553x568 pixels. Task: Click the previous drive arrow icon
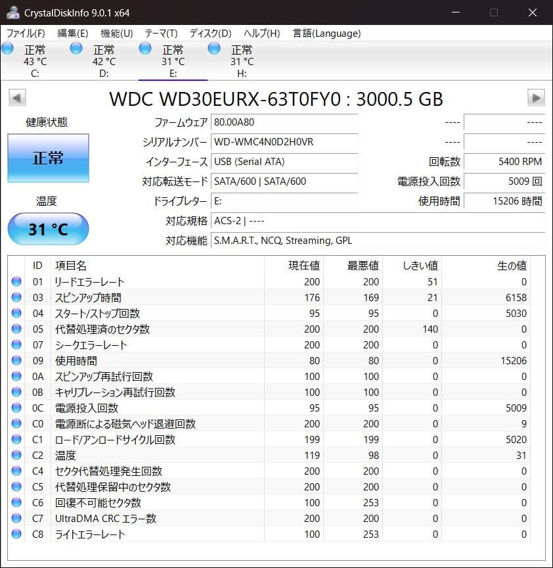[16, 97]
